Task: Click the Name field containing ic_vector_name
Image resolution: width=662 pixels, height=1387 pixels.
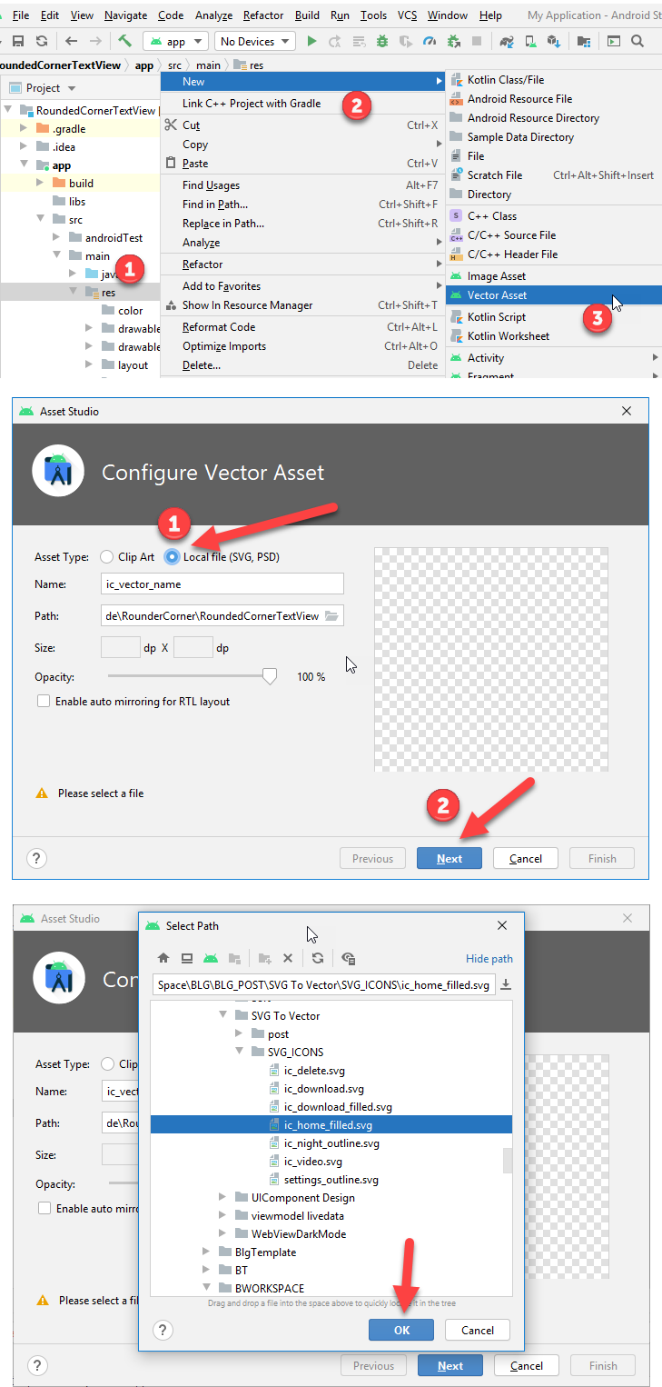Action: 222,584
